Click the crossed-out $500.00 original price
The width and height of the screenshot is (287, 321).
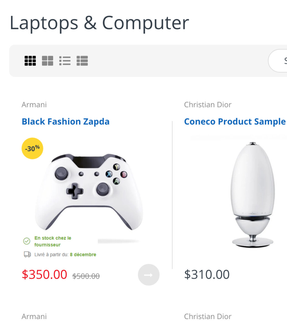pos(86,276)
